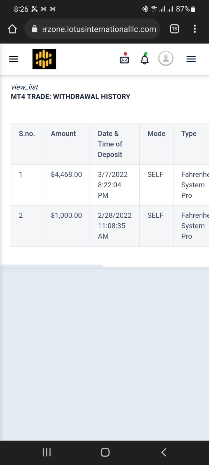This screenshot has height=465, width=209.
Task: Tap the browser home icon
Action: (12, 29)
